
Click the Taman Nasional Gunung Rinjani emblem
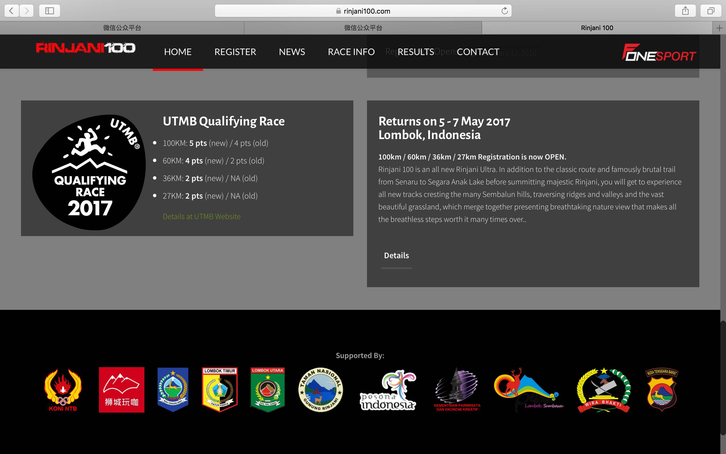coord(320,390)
